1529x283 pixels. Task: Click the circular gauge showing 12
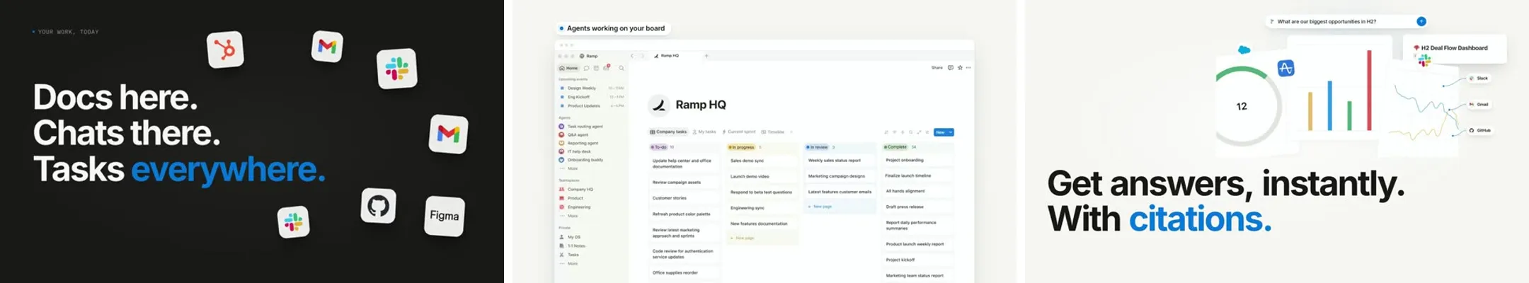tap(1242, 106)
